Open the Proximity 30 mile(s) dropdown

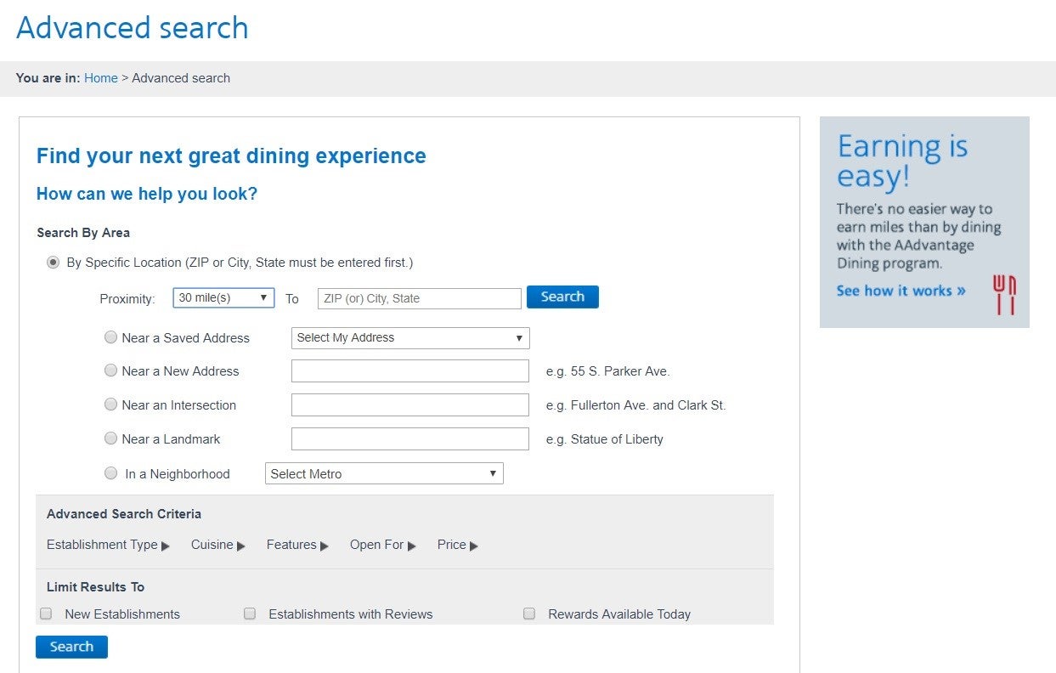[223, 298]
